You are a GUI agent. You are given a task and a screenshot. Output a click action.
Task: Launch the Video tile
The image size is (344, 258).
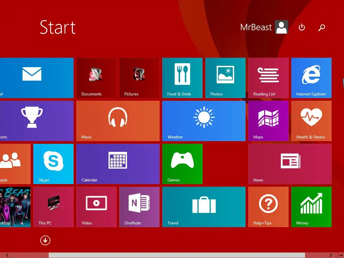[96, 207]
